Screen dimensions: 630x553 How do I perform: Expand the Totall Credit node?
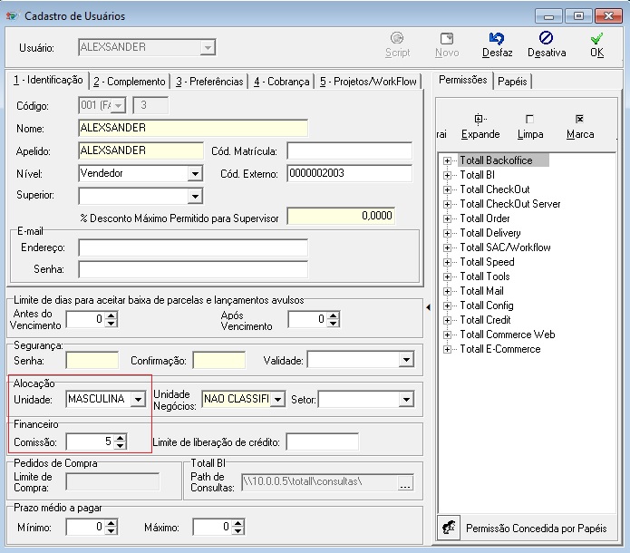click(x=447, y=320)
